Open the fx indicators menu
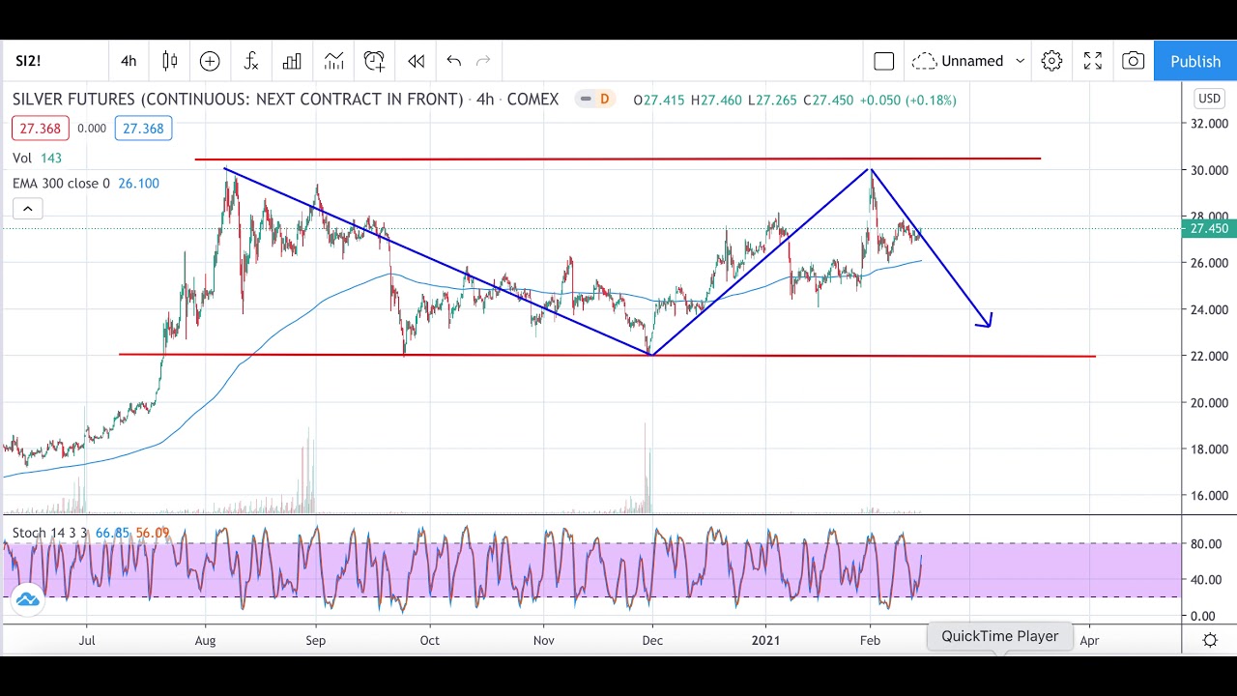This screenshot has height=696, width=1237. [x=251, y=61]
